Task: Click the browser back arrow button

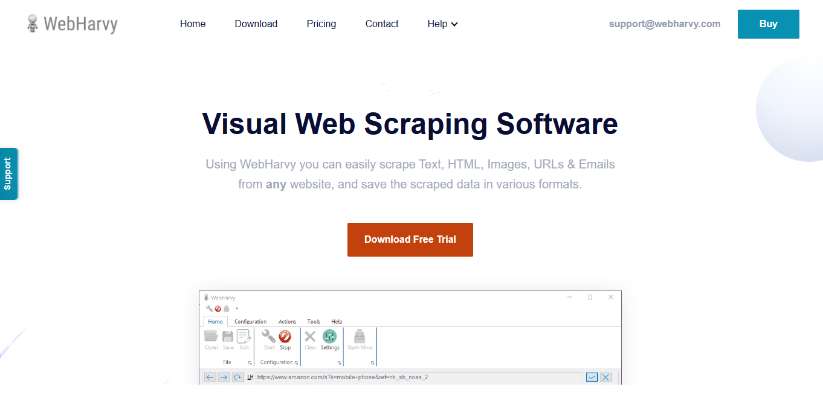Action: [210, 377]
